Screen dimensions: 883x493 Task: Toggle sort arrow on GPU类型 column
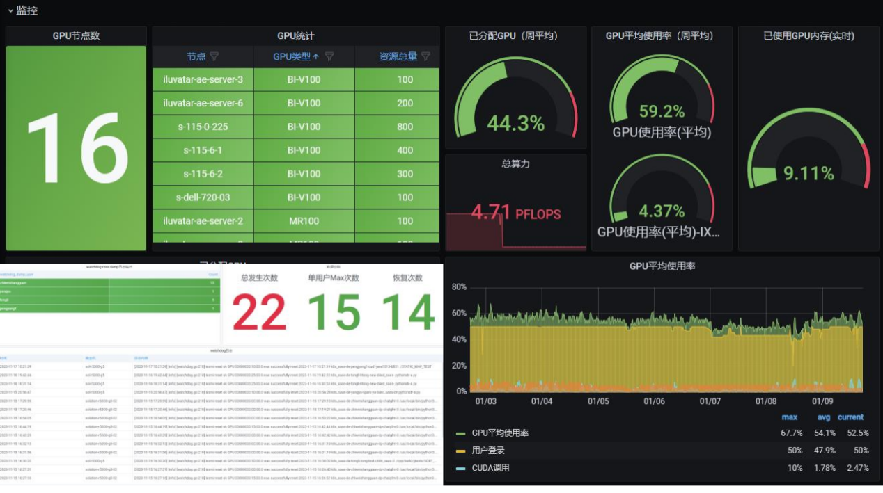click(x=316, y=56)
